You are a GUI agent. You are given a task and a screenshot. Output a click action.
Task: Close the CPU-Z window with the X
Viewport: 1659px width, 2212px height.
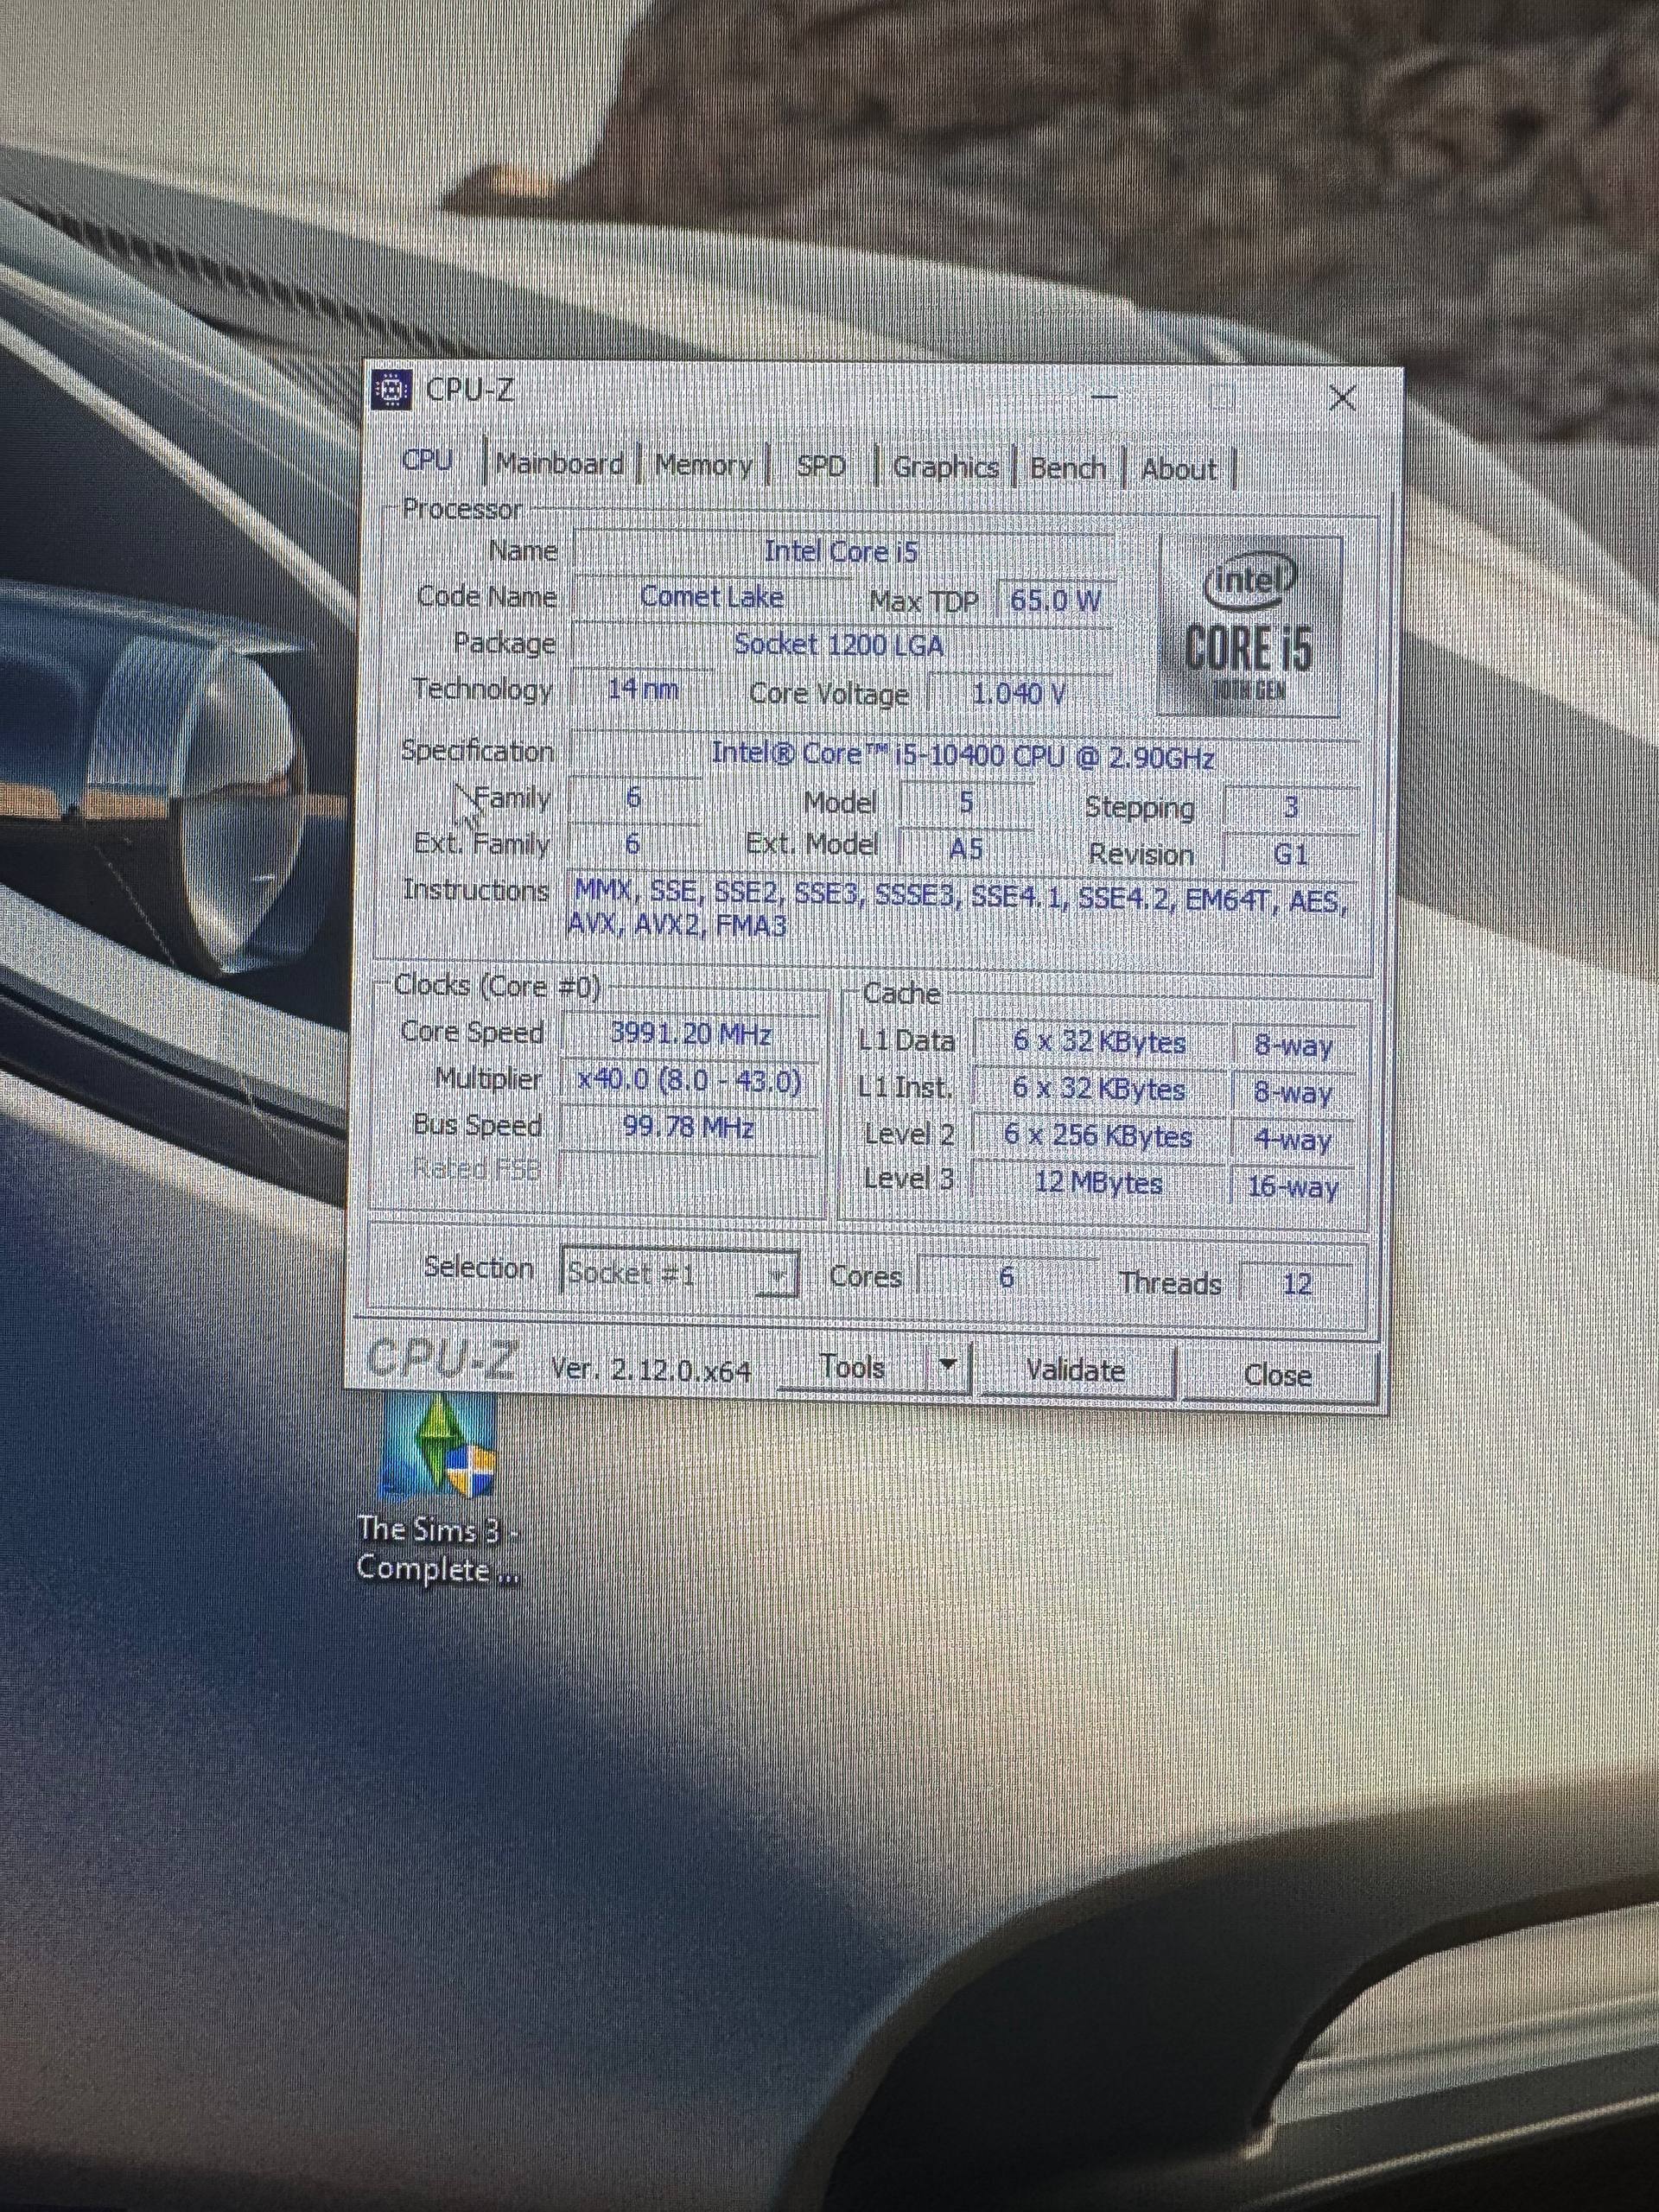1342,399
